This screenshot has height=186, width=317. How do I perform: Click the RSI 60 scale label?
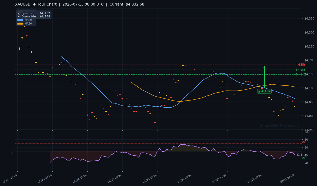pyautogui.click(x=306, y=147)
